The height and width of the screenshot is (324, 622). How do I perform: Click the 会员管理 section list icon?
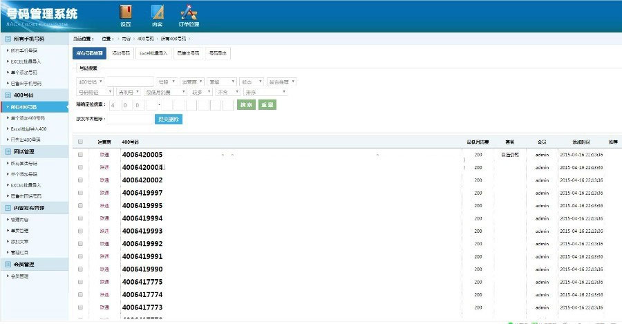tap(7, 264)
